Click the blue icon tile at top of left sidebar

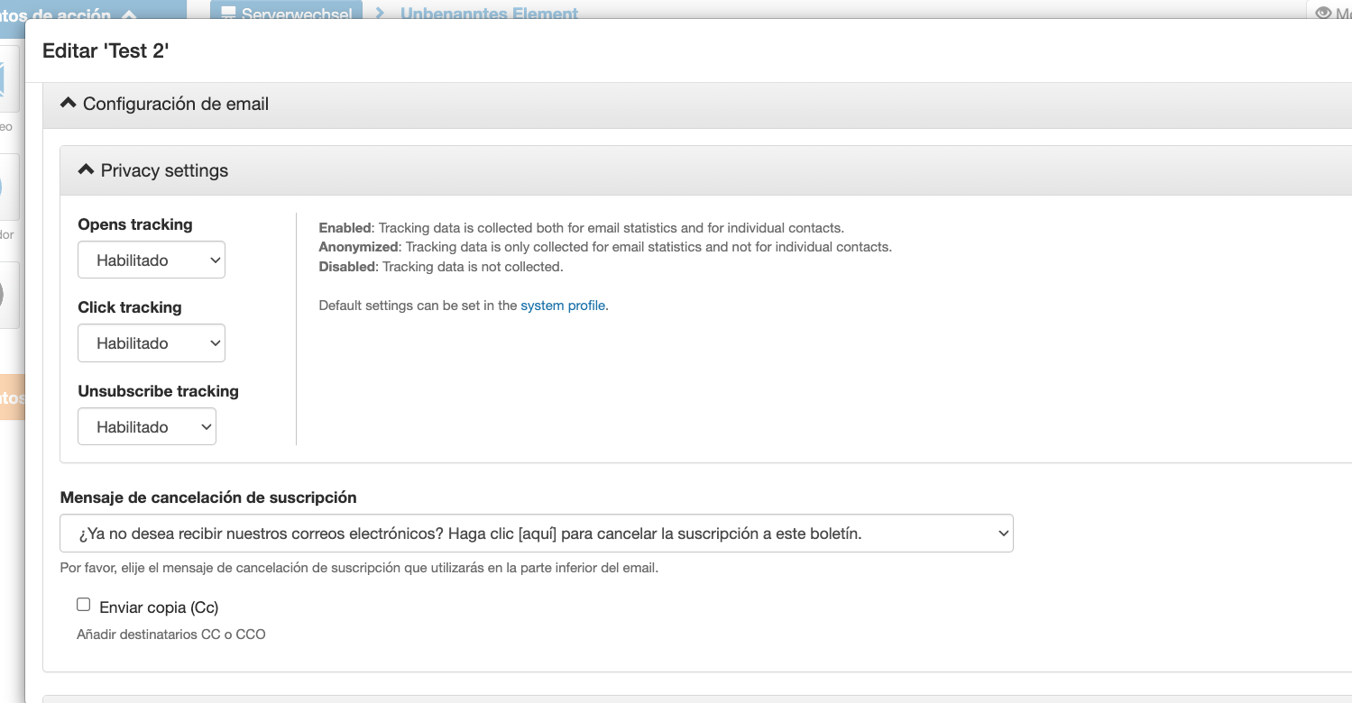(x=9, y=81)
